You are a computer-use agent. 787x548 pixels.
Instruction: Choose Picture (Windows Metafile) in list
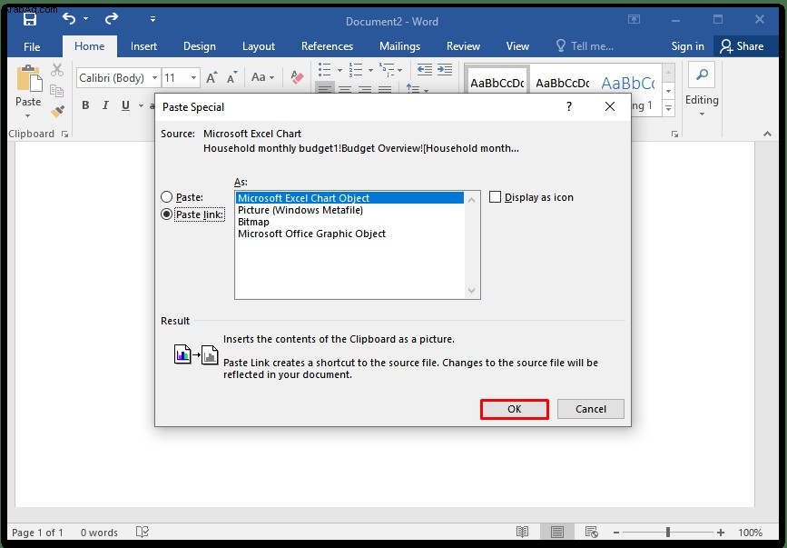349,210
